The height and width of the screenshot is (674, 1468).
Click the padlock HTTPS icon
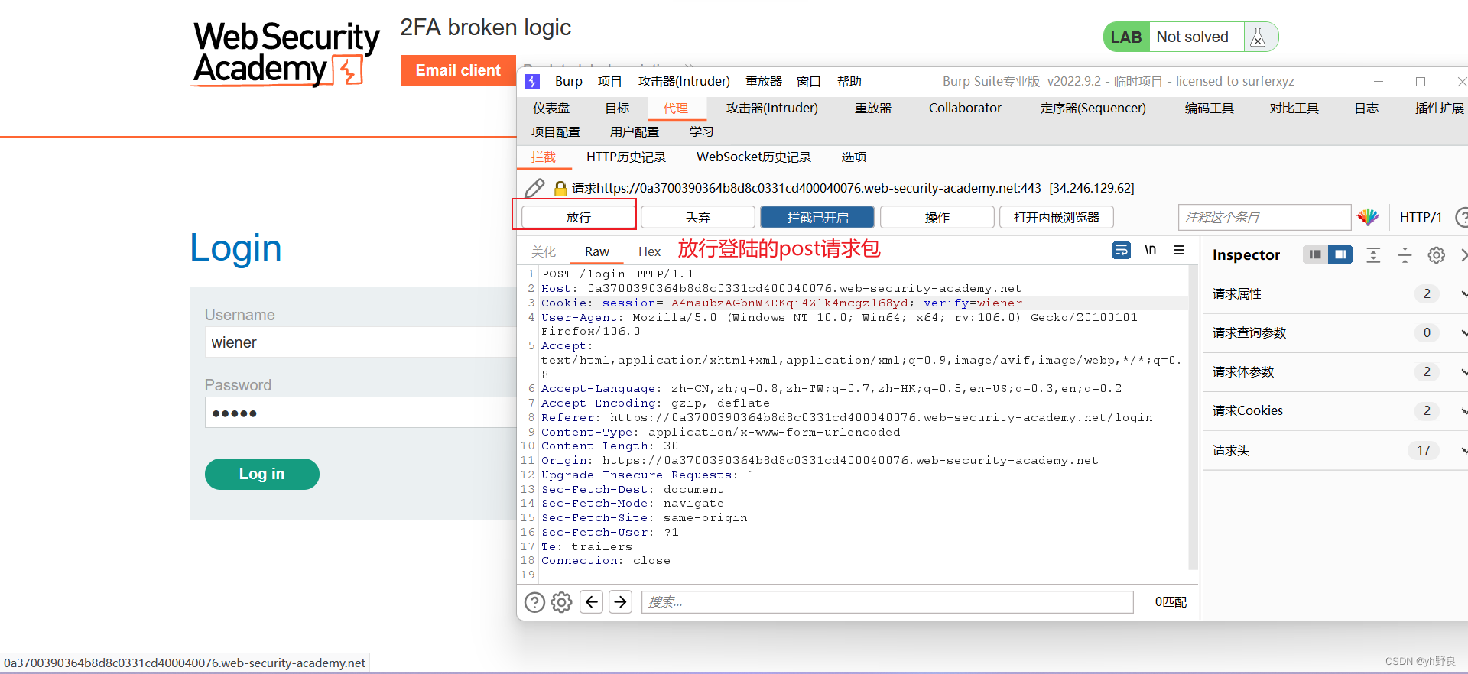560,188
